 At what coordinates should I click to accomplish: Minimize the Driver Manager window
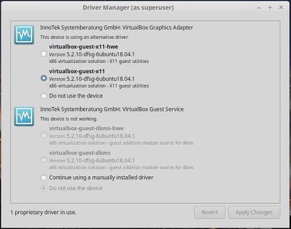coord(259,8)
